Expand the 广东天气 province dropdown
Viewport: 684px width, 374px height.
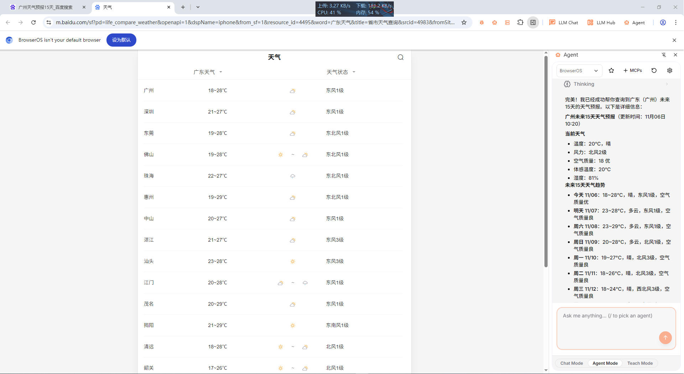pos(208,72)
